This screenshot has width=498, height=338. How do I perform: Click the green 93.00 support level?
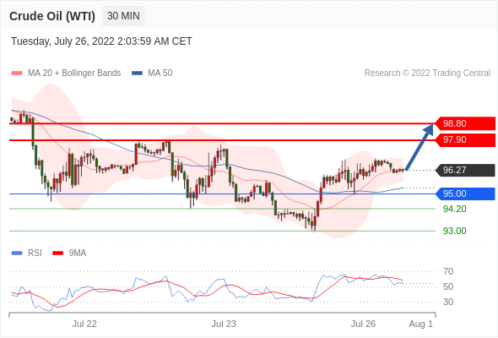(454, 231)
